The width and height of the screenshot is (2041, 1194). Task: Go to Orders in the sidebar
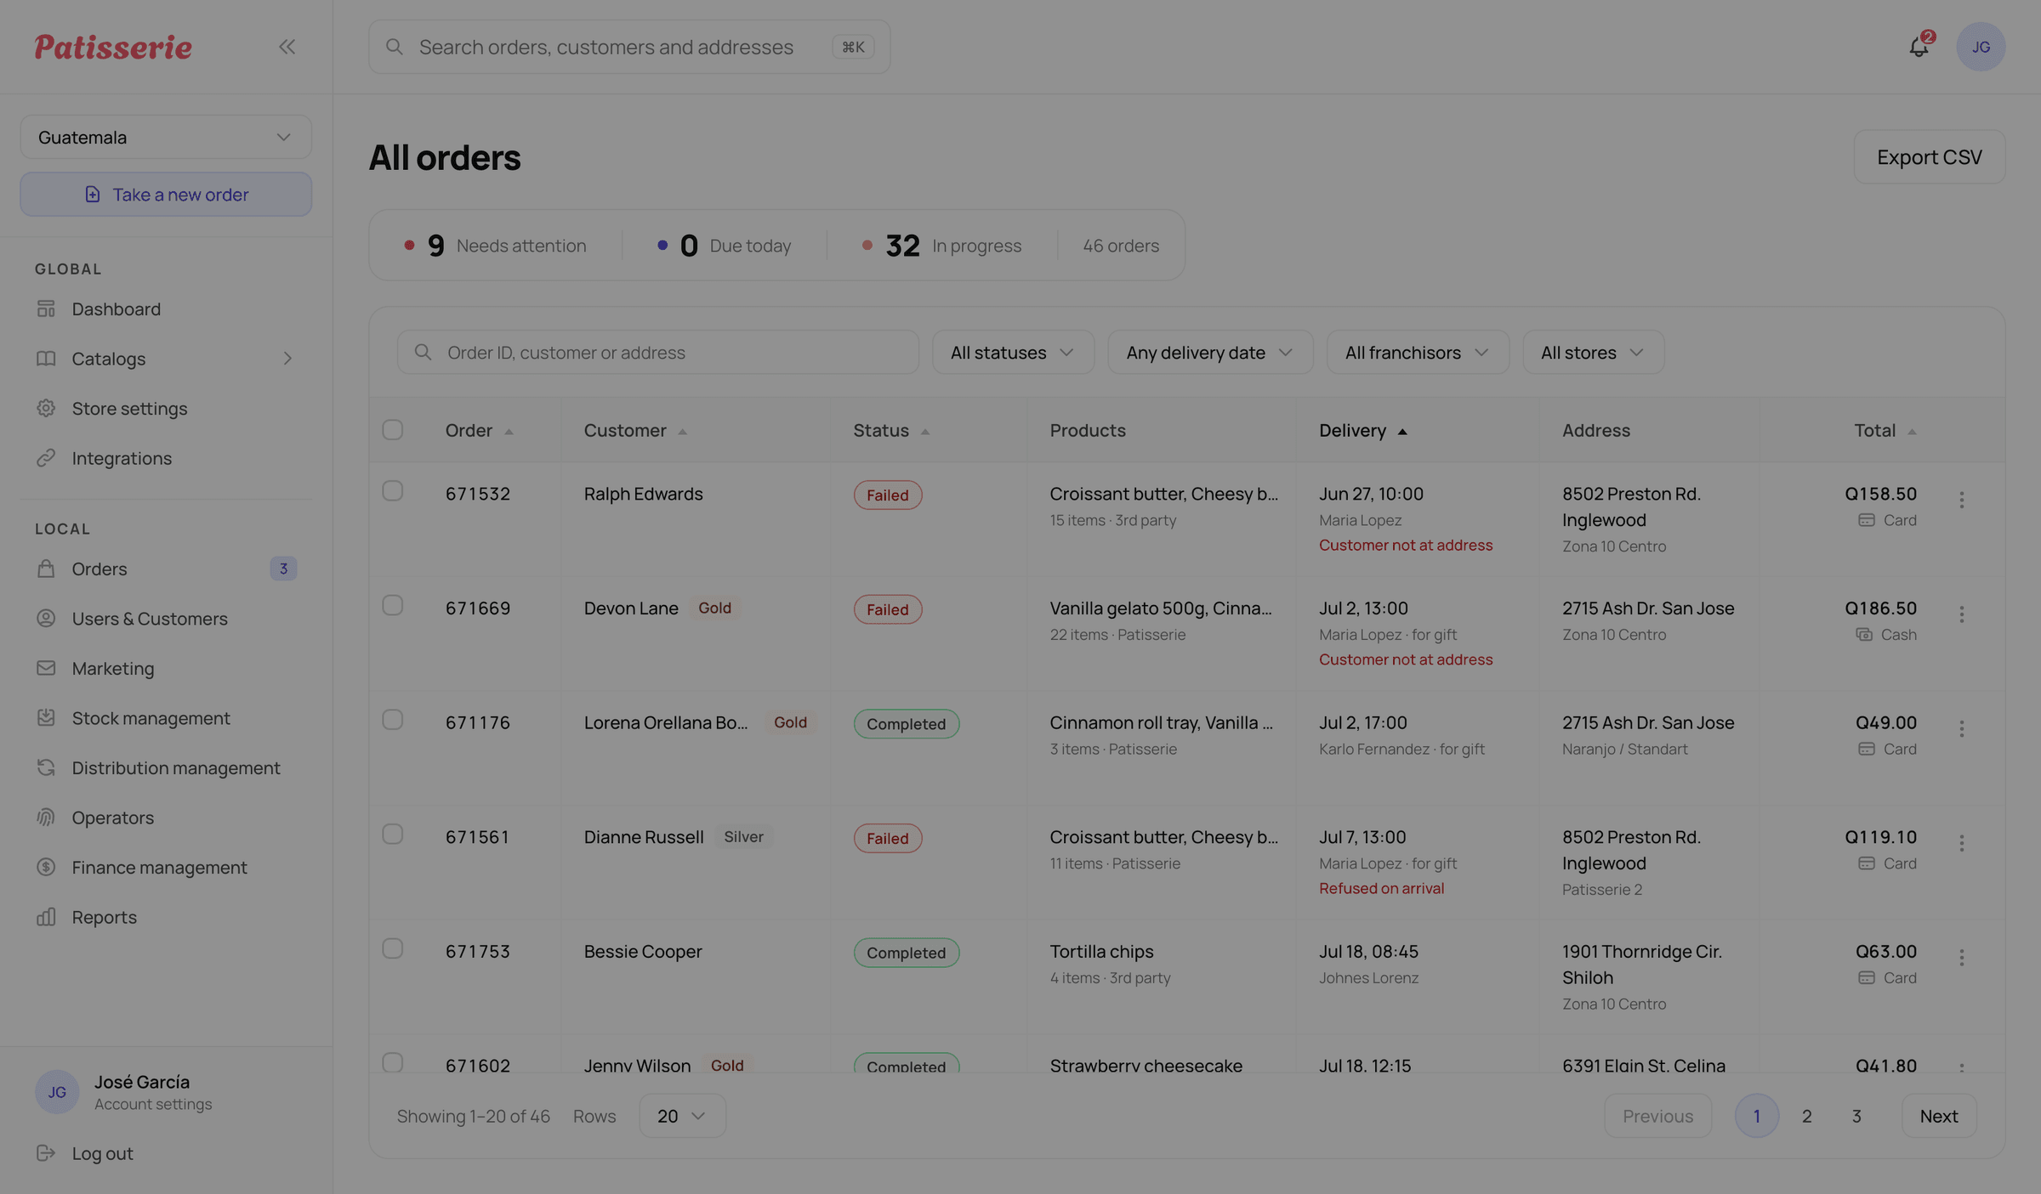point(166,569)
